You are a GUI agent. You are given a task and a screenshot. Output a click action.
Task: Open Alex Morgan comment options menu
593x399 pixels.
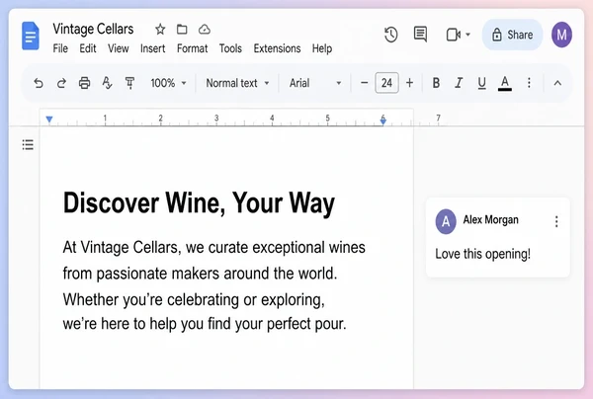click(555, 221)
